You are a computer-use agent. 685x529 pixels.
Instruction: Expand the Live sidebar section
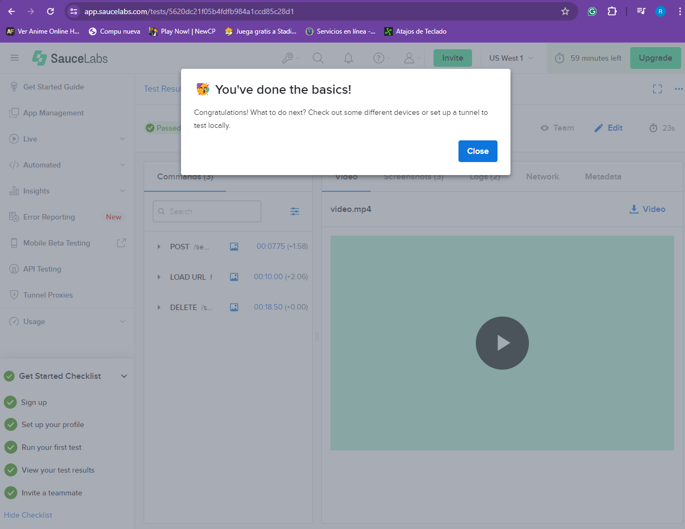click(x=67, y=139)
